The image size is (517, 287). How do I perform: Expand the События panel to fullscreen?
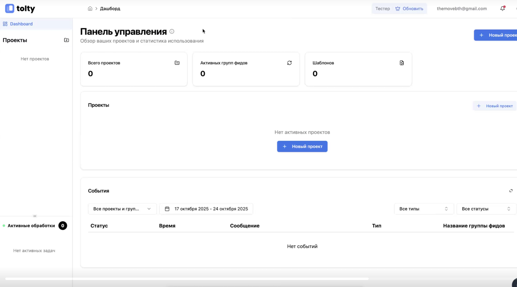tap(511, 191)
